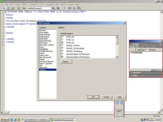The height and width of the screenshot is (122, 163).
Task: Open the File Management toolbar icon
Action: (x=53, y=8)
